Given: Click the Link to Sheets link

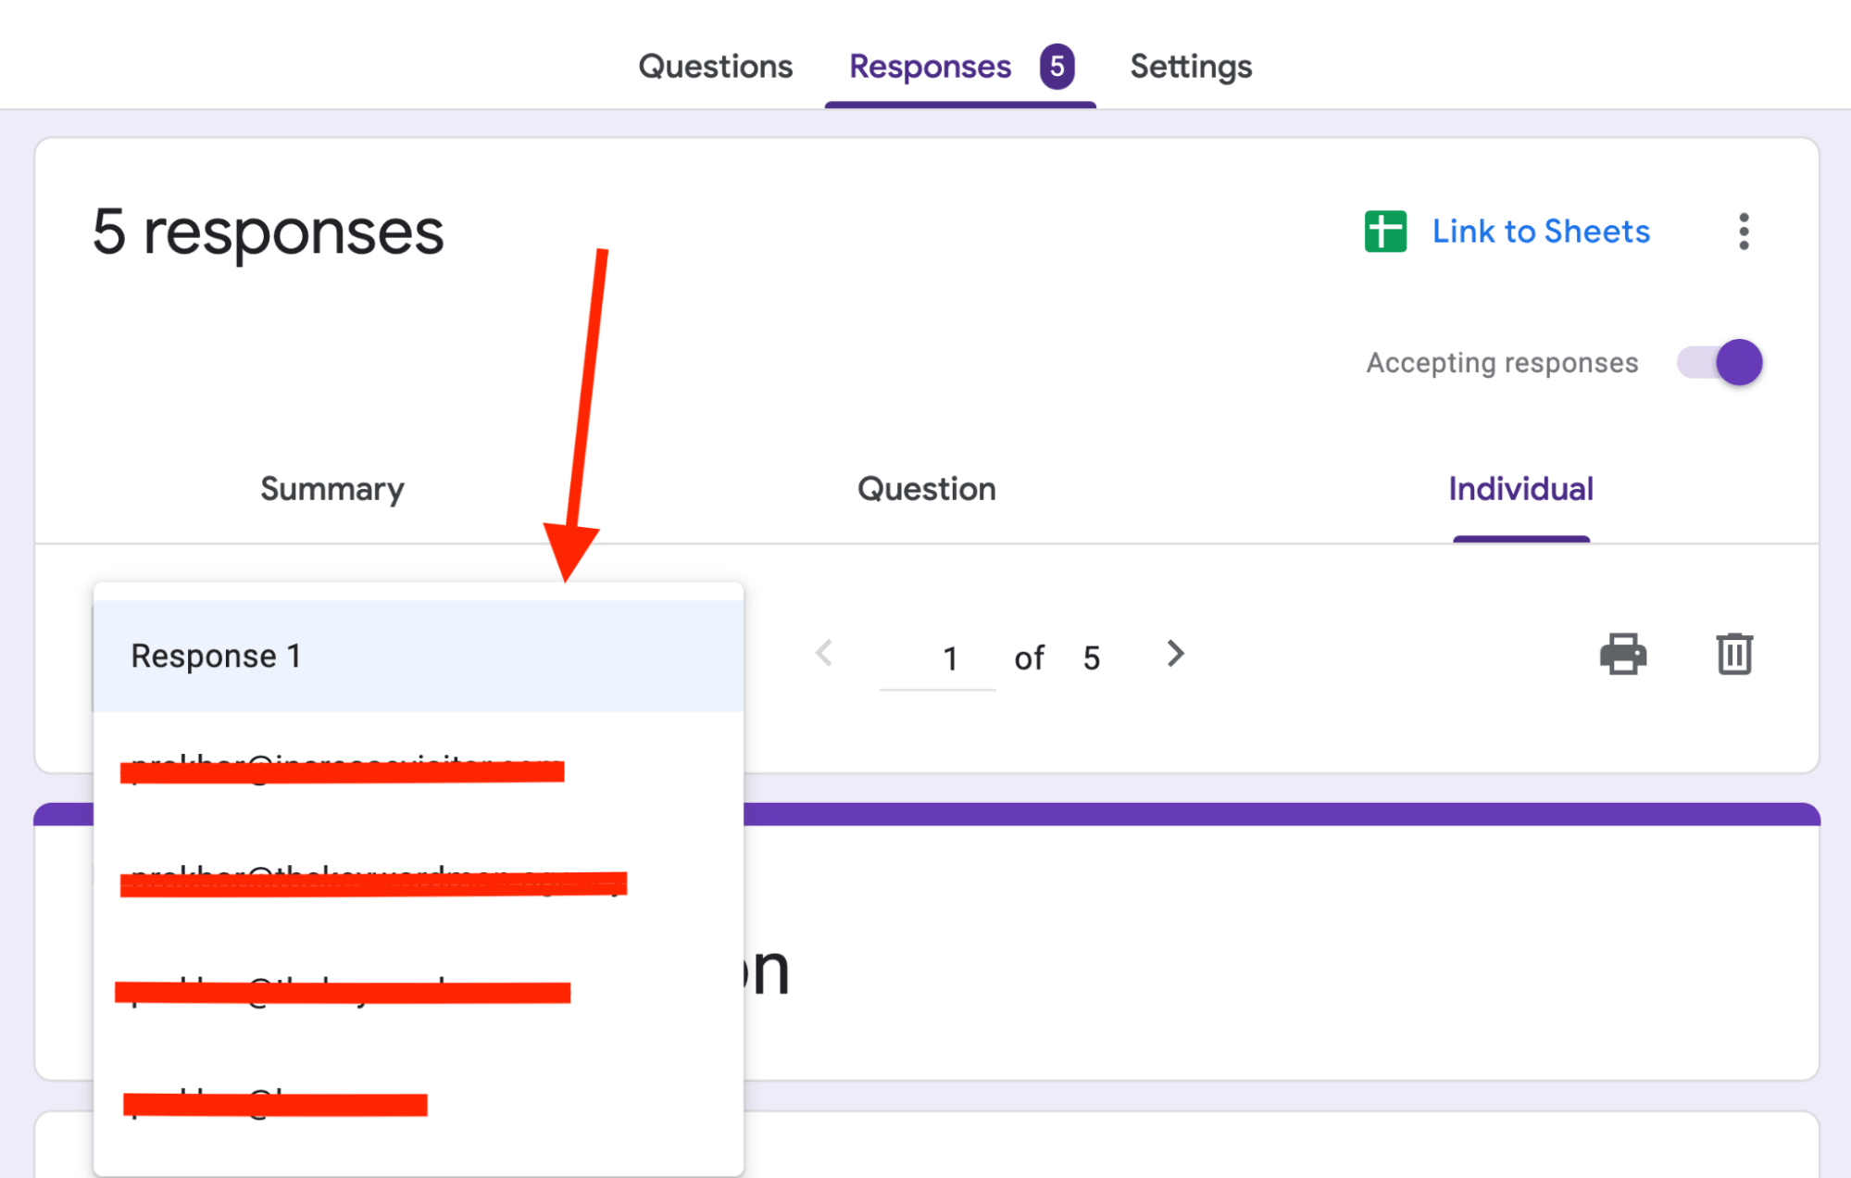Looking at the screenshot, I should [1541, 232].
